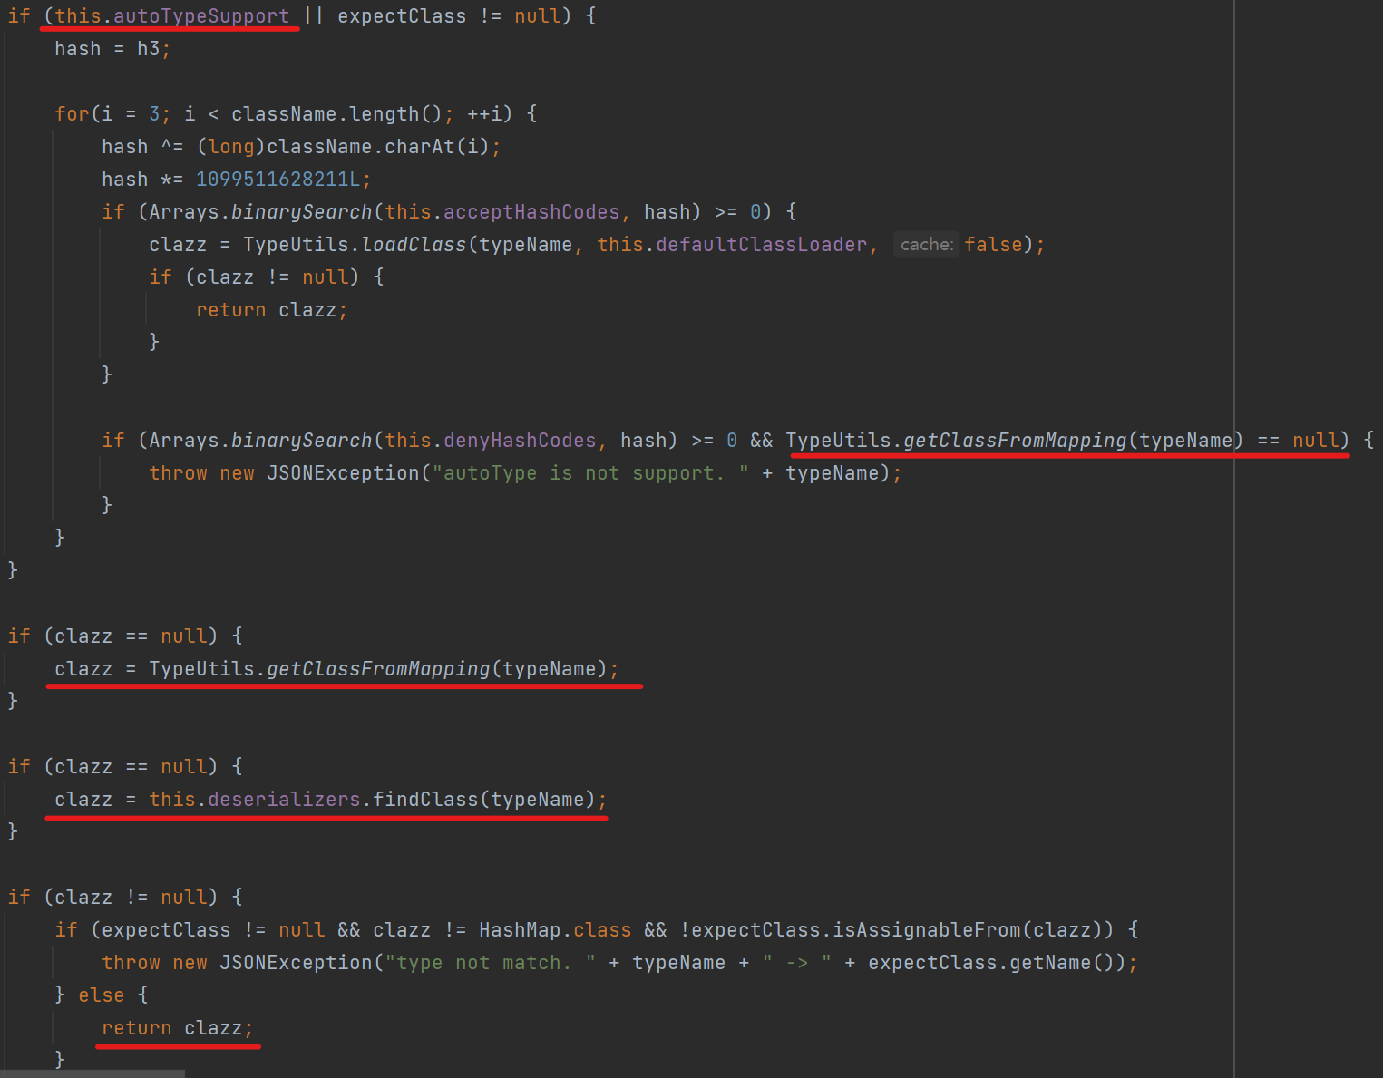
Task: Click the "cache:" parameter inlay hint
Action: pyautogui.click(x=926, y=245)
